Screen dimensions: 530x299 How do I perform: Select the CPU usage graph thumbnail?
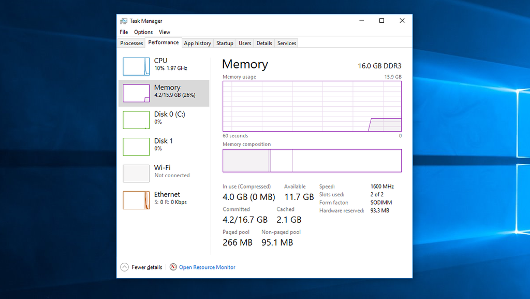[136, 66]
